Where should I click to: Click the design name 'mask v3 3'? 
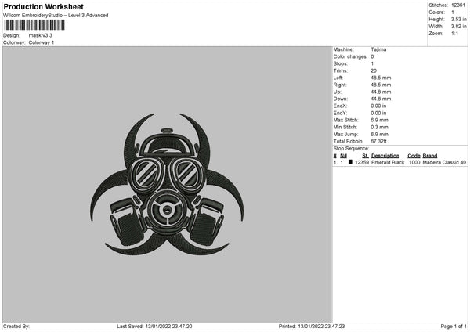pyautogui.click(x=41, y=35)
